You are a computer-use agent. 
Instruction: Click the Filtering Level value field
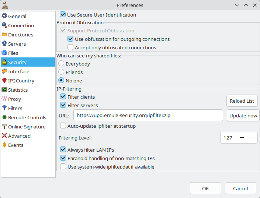229,138
